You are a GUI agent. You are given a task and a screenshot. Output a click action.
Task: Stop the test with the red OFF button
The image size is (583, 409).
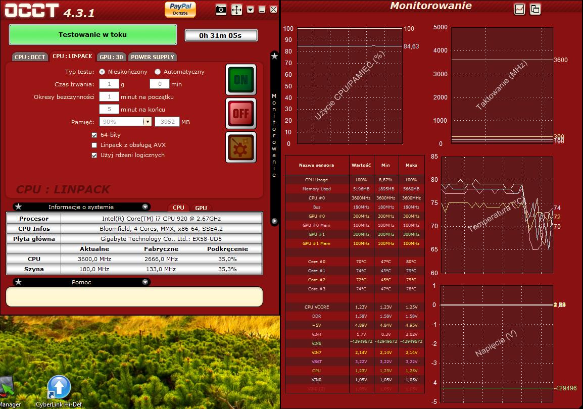tap(241, 113)
